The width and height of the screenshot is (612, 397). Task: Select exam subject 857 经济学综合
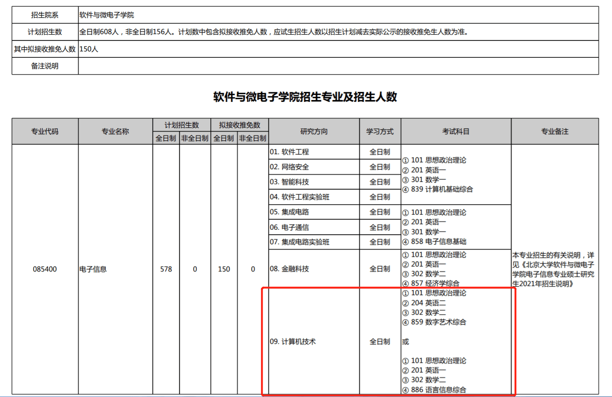point(431,283)
